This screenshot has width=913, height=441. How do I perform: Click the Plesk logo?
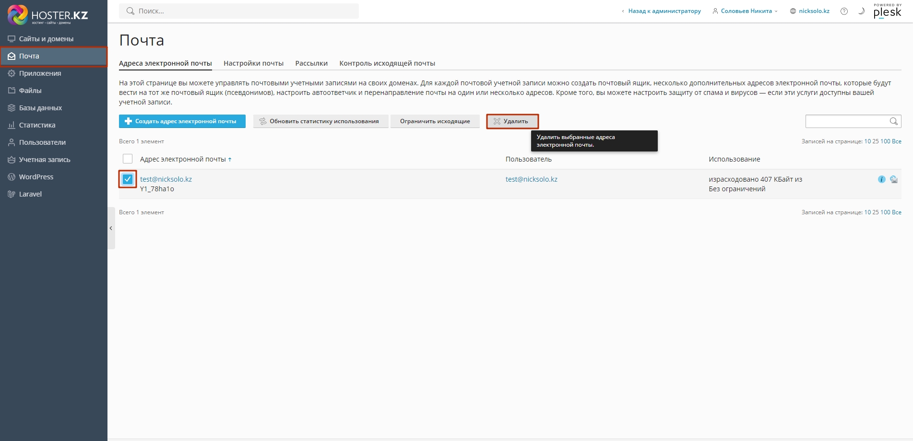pos(887,11)
